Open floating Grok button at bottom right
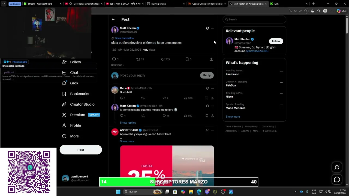 click(337, 167)
